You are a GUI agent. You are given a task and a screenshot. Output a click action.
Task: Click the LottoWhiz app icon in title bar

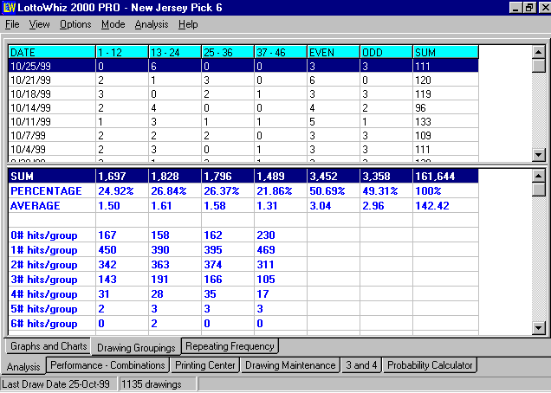(8, 8)
